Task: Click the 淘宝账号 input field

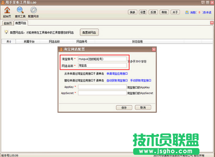Action: (102, 59)
